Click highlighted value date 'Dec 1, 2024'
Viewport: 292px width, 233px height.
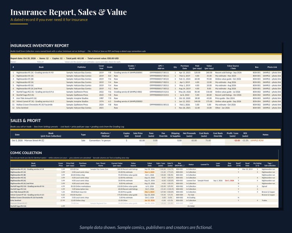(x=150, y=192)
